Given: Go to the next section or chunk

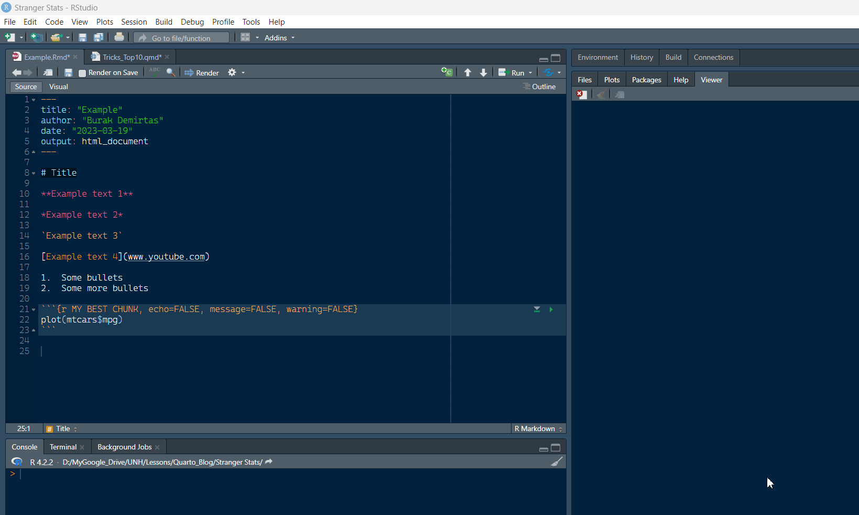Looking at the screenshot, I should (483, 72).
